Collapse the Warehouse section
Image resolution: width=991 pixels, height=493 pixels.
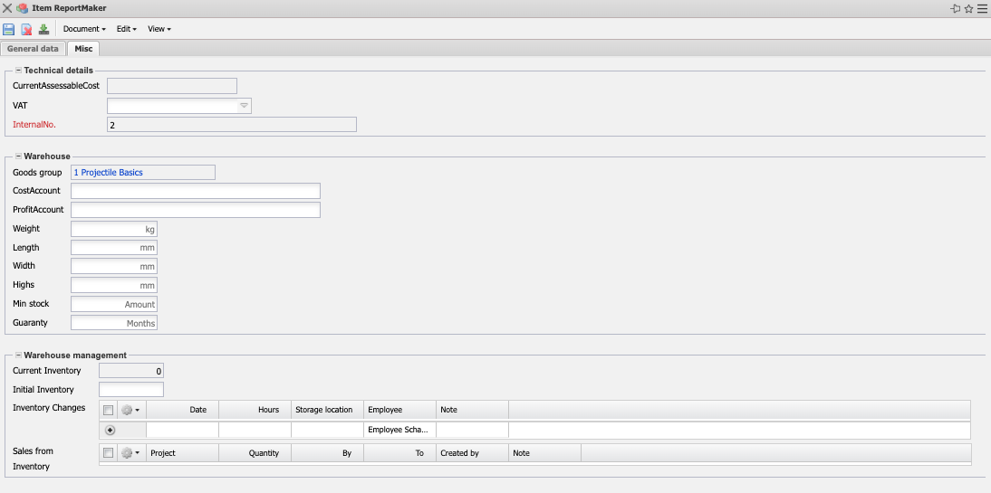point(18,156)
